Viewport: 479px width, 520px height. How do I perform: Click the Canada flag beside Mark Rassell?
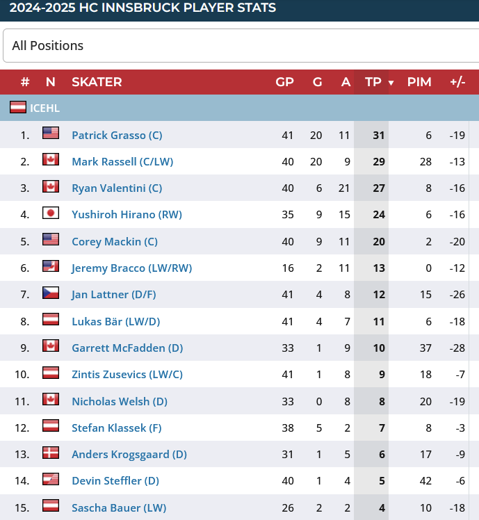point(51,161)
